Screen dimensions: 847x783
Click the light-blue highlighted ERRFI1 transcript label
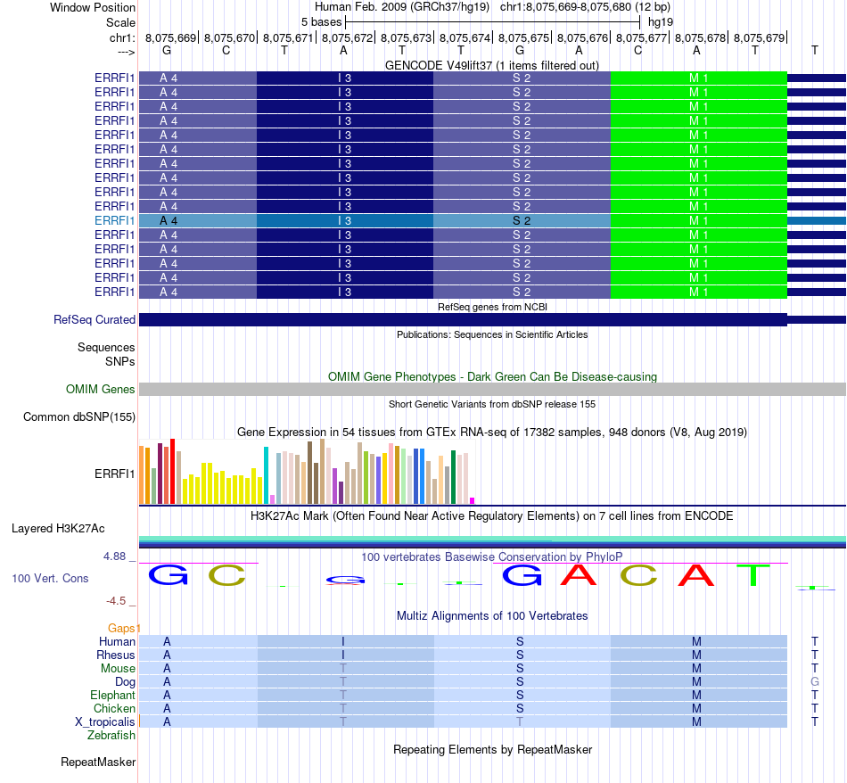[x=114, y=220]
